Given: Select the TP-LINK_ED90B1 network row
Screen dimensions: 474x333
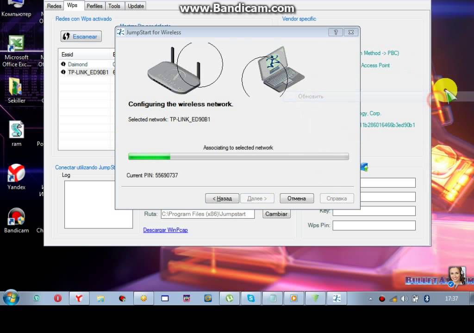Looking at the screenshot, I should [x=86, y=72].
